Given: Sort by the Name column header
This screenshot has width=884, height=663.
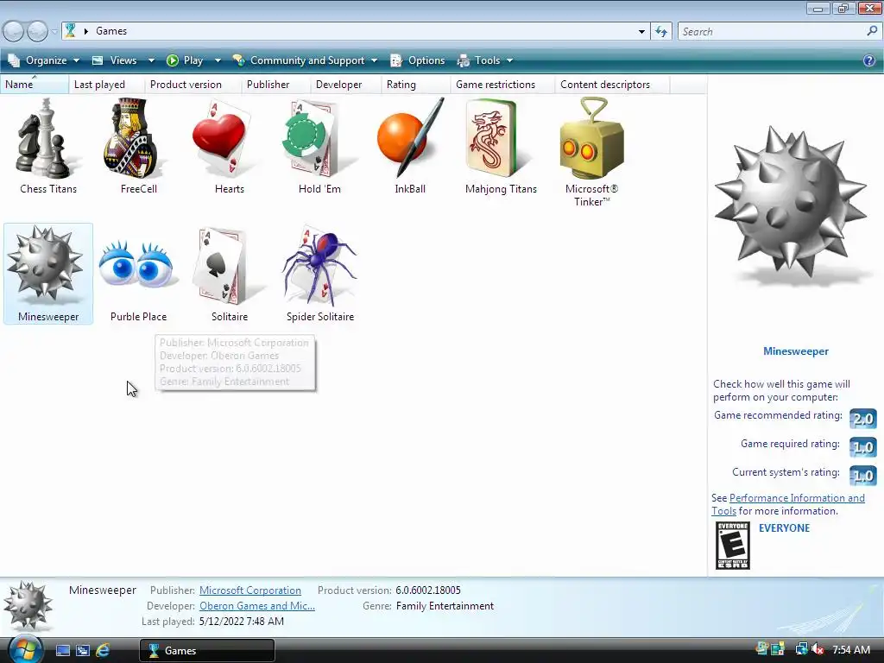Looking at the screenshot, I should coord(35,84).
